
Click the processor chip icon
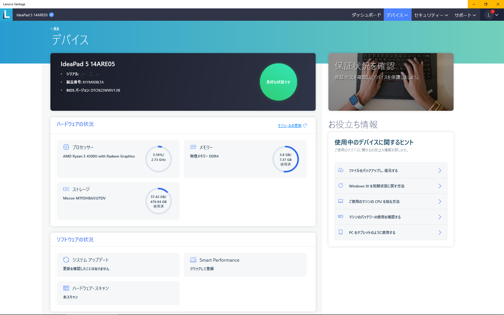(x=66, y=147)
